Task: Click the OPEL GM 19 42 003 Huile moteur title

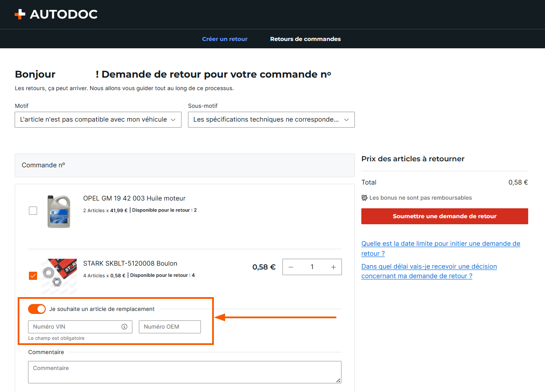Action: tap(134, 198)
